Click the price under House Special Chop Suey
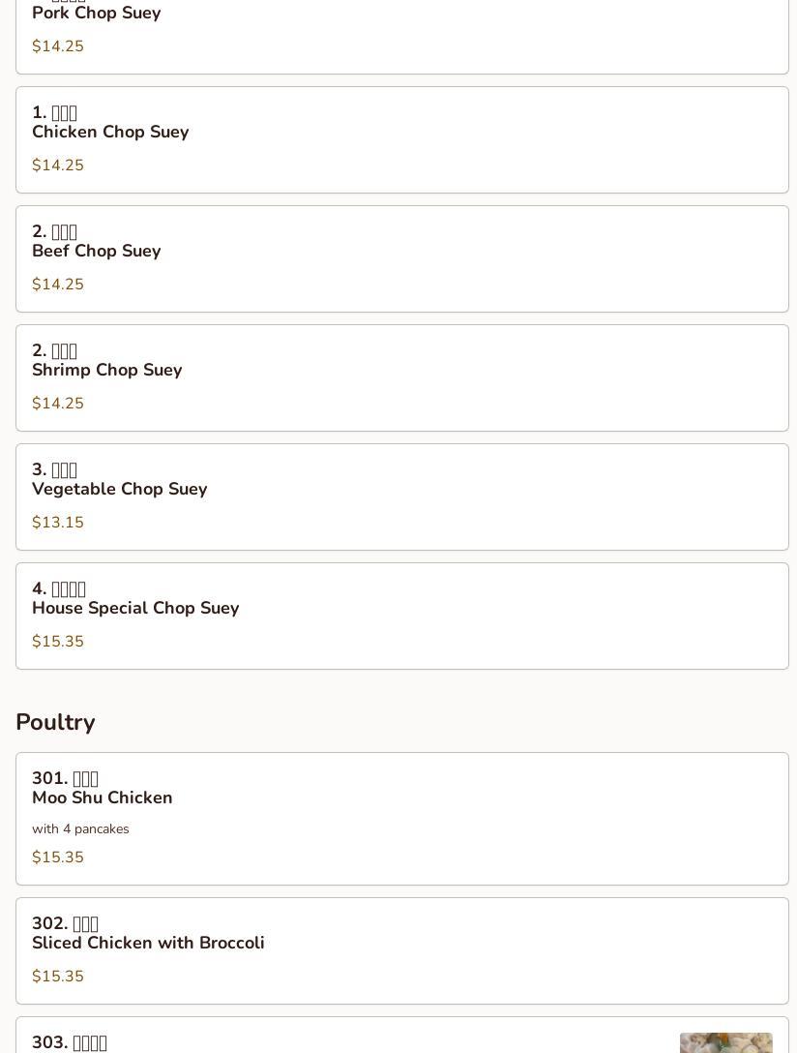797x1053 pixels. point(58,642)
